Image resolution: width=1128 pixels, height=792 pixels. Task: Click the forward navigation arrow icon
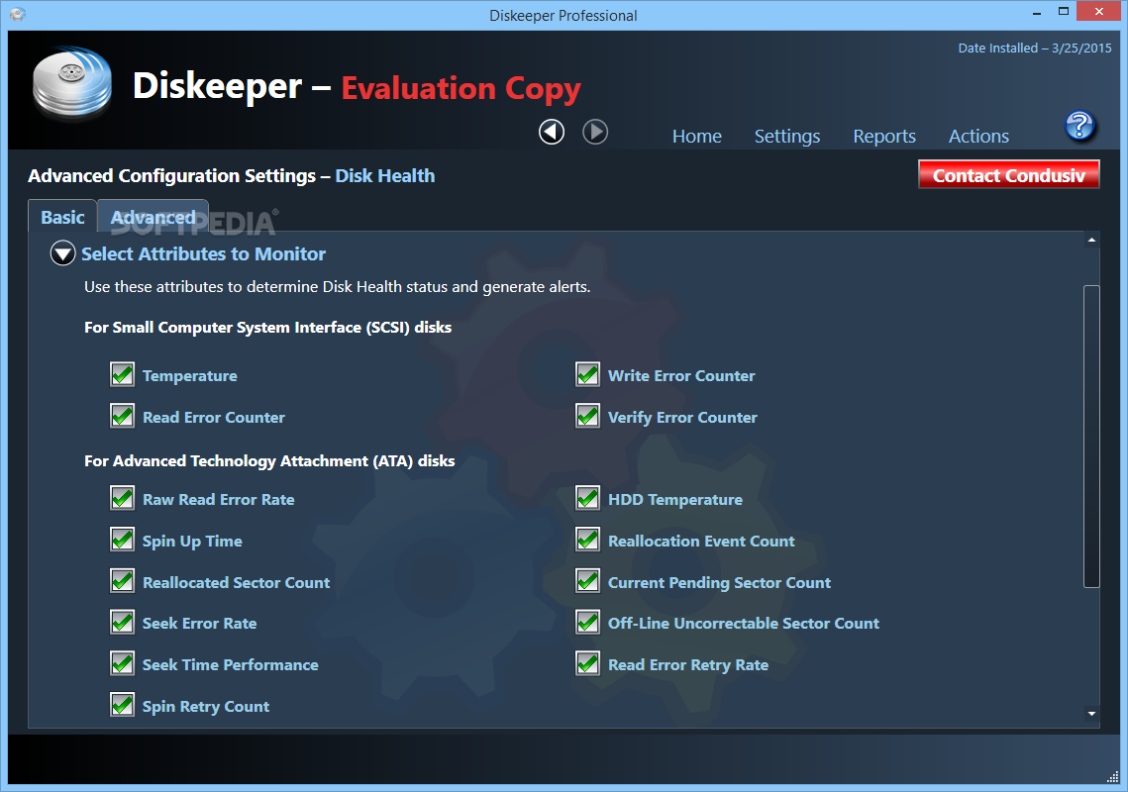(595, 132)
